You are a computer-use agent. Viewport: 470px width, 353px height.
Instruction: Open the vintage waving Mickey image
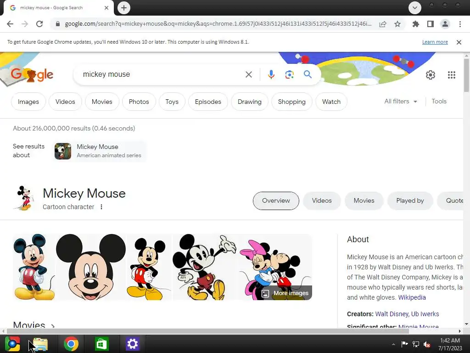coord(206,267)
